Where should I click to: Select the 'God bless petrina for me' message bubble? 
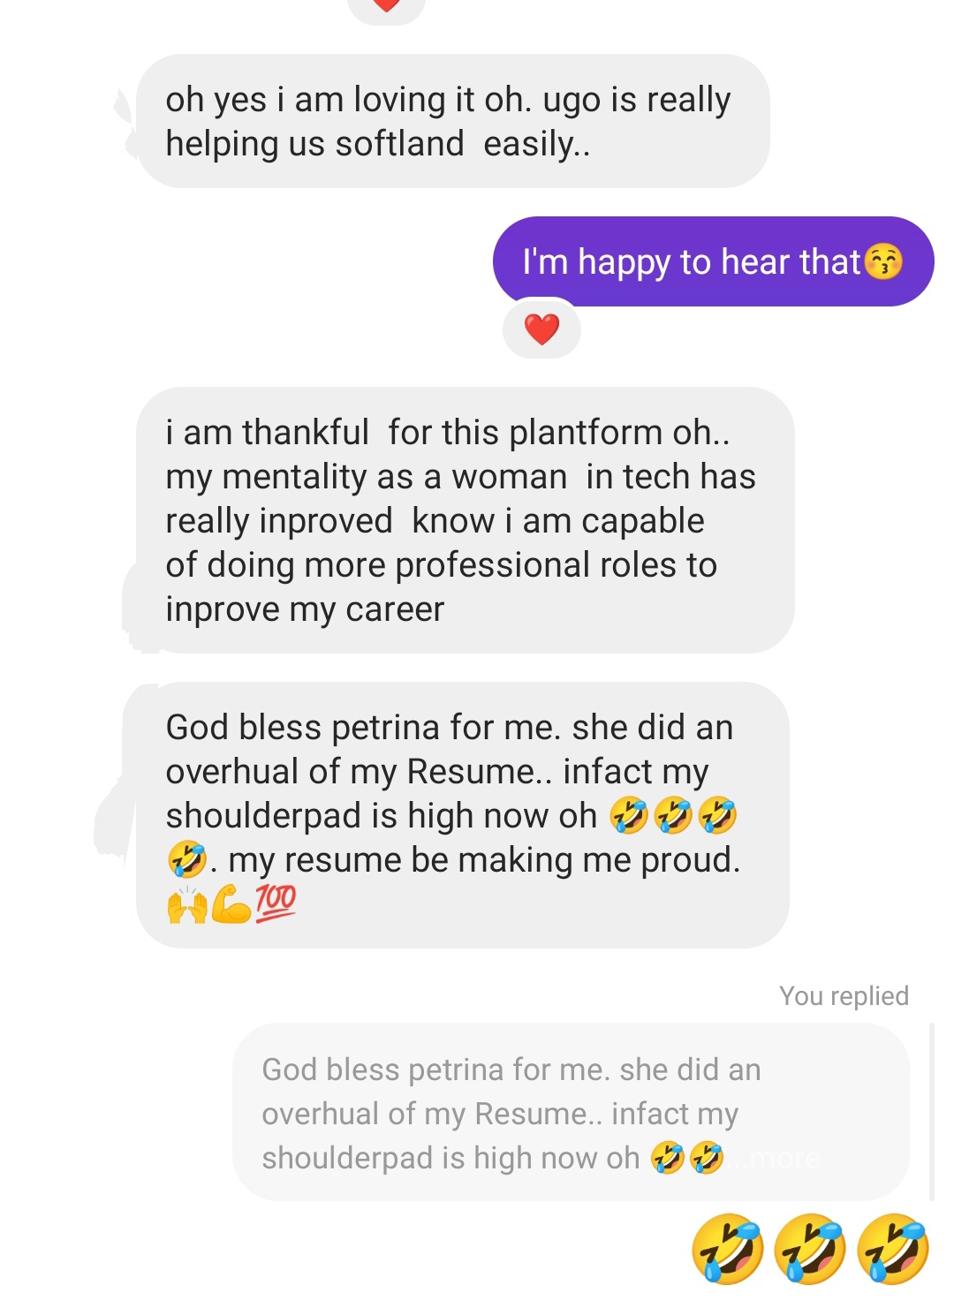point(463,815)
